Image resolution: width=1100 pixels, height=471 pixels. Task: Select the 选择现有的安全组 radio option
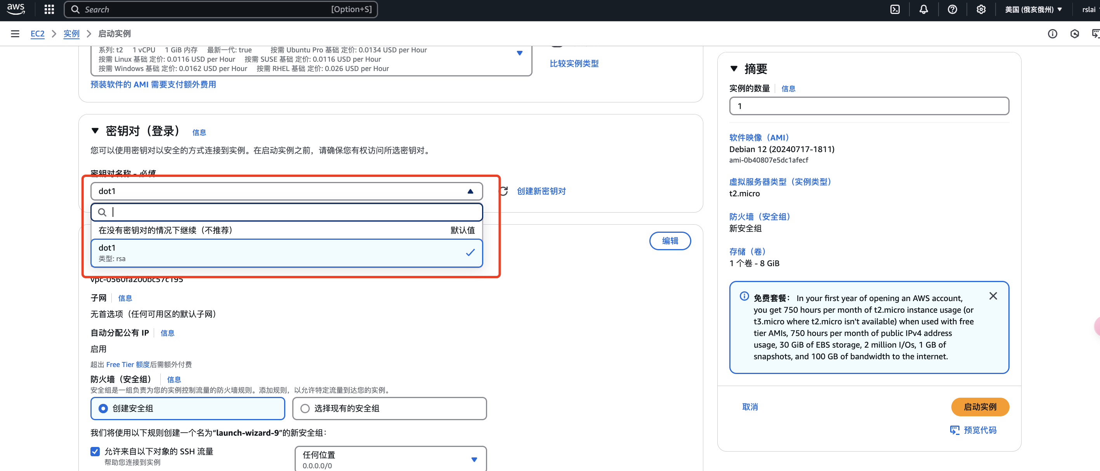305,408
